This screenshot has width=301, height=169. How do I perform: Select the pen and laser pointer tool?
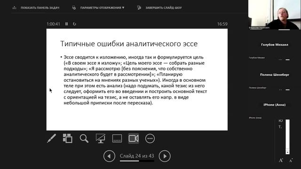point(51,138)
